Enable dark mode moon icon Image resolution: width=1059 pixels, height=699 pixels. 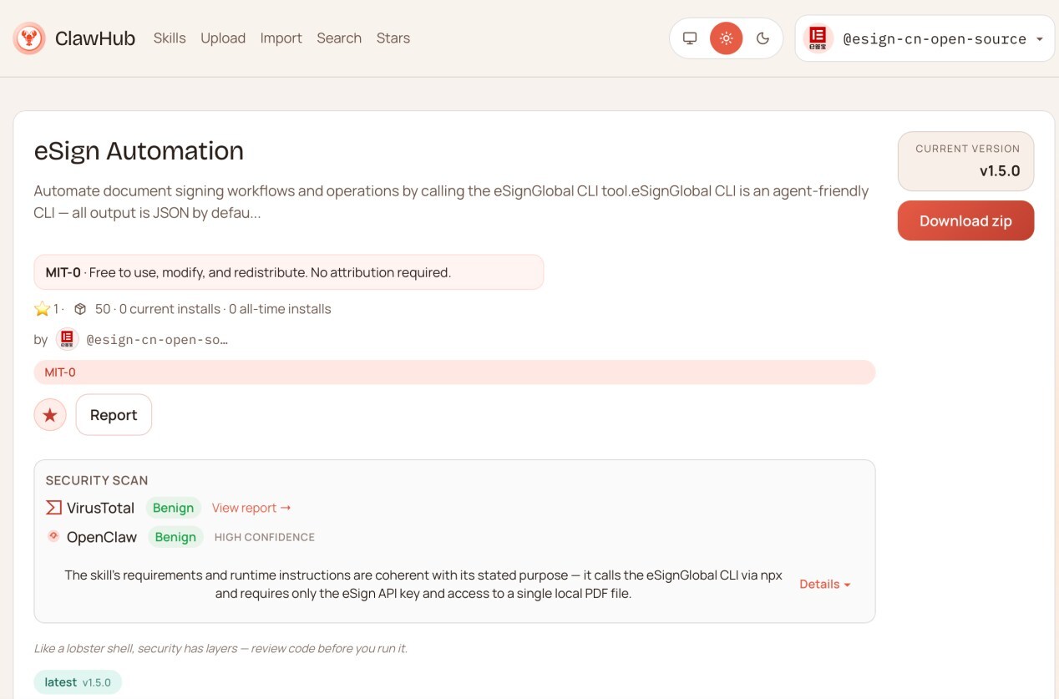(763, 38)
